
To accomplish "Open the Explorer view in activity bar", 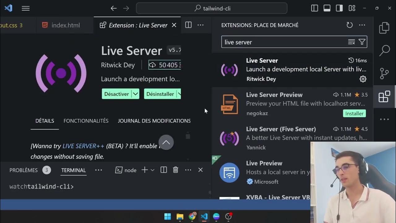I will [384, 28].
